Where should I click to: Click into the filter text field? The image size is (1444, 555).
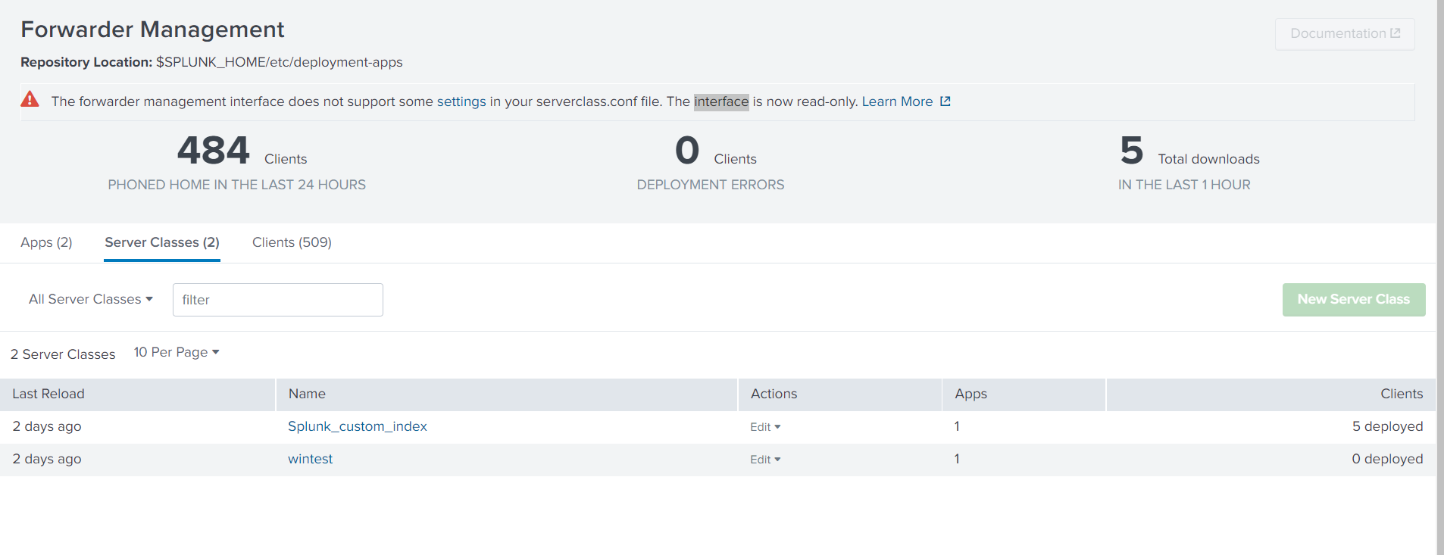(x=277, y=300)
